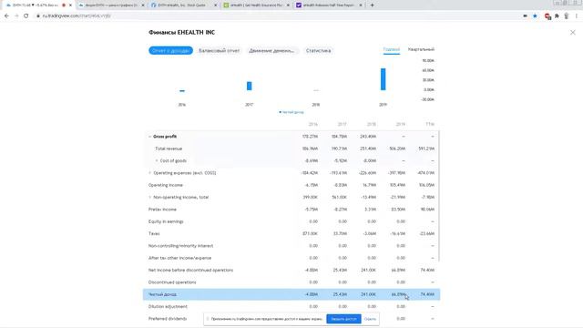Open the Движение денежных средств tab
The width and height of the screenshot is (583, 328).
pyautogui.click(x=272, y=51)
